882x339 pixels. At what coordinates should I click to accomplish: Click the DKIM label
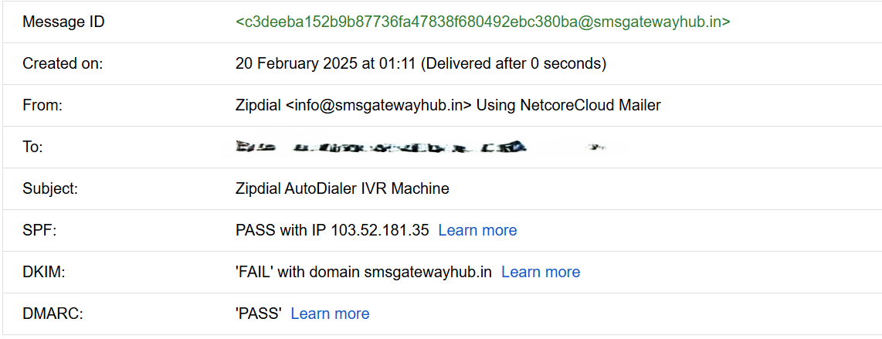(42, 272)
